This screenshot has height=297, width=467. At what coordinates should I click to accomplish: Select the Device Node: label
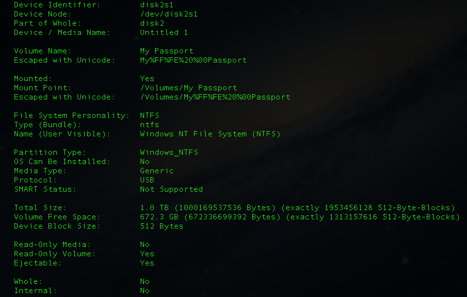pyautogui.click(x=43, y=14)
